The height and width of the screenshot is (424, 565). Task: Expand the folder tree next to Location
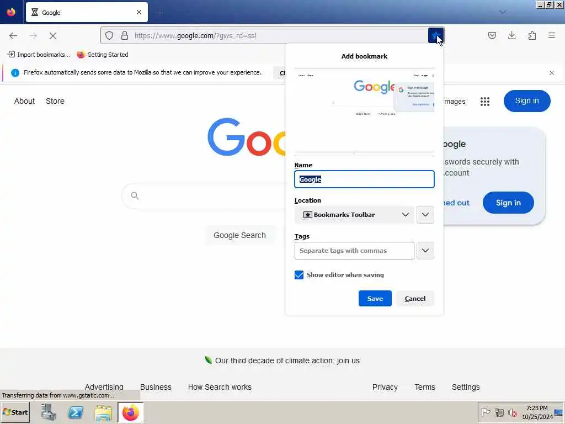[x=425, y=215]
